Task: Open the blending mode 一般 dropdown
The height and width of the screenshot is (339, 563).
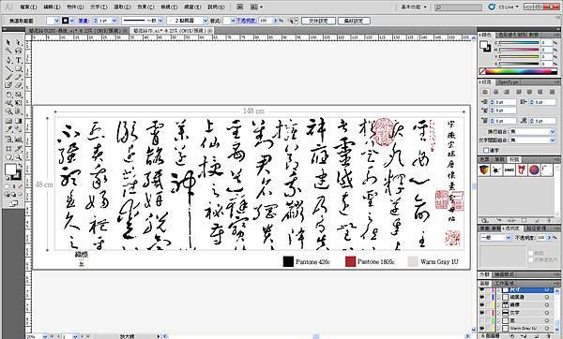Action: (x=495, y=238)
